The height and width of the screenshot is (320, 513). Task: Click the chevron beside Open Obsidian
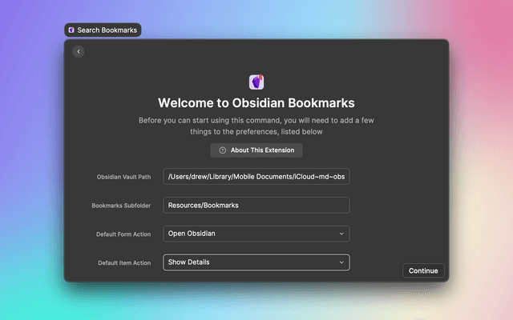[341, 234]
